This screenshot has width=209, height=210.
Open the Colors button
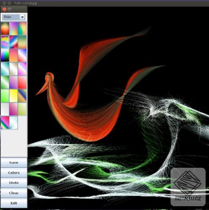[14, 173]
